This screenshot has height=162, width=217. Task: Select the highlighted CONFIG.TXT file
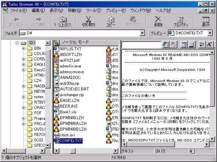pos(71,141)
